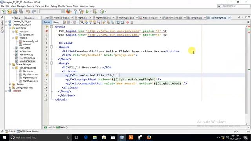The width and height of the screenshot is (251, 141).
Task: Open the Navigate menu
Action: (21, 6)
